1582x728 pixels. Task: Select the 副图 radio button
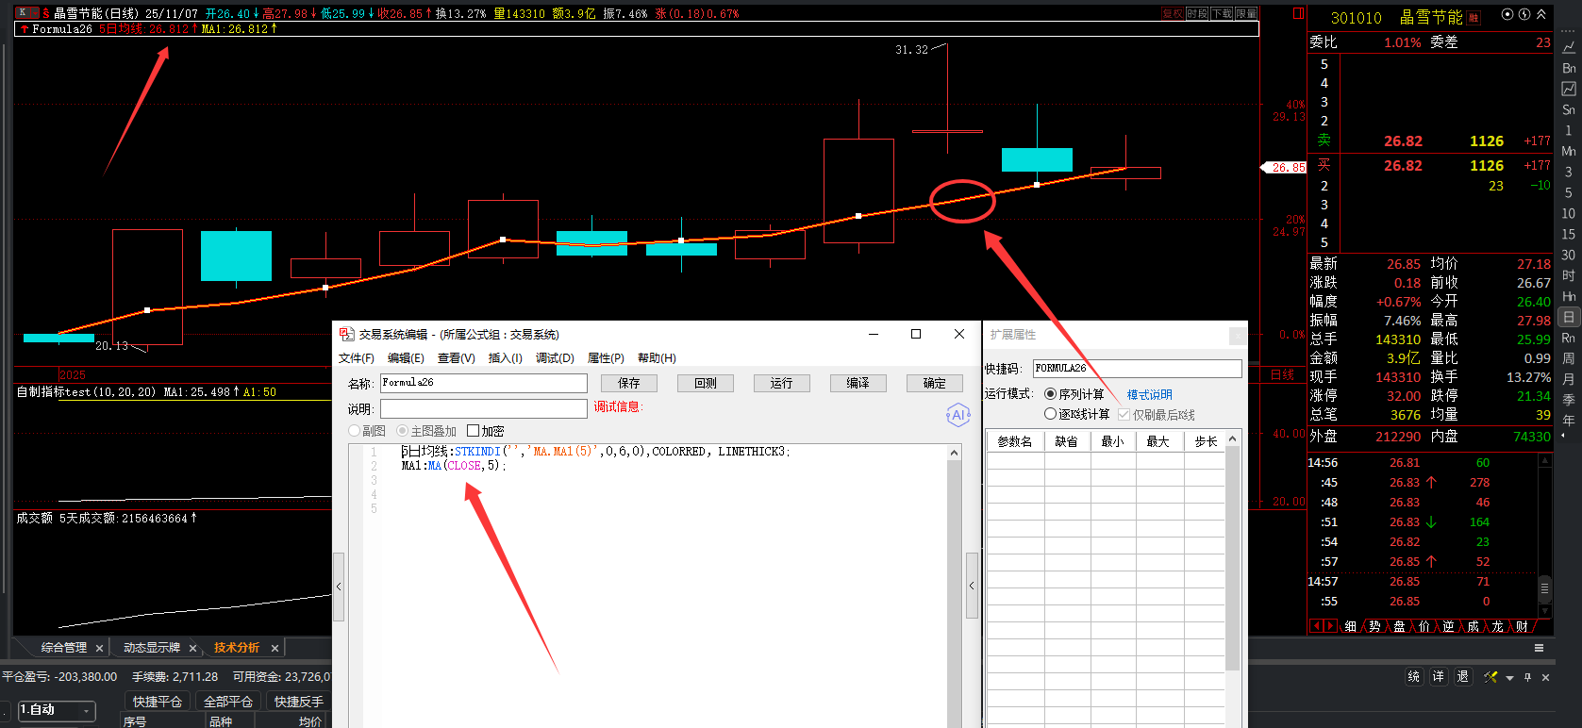(x=355, y=431)
